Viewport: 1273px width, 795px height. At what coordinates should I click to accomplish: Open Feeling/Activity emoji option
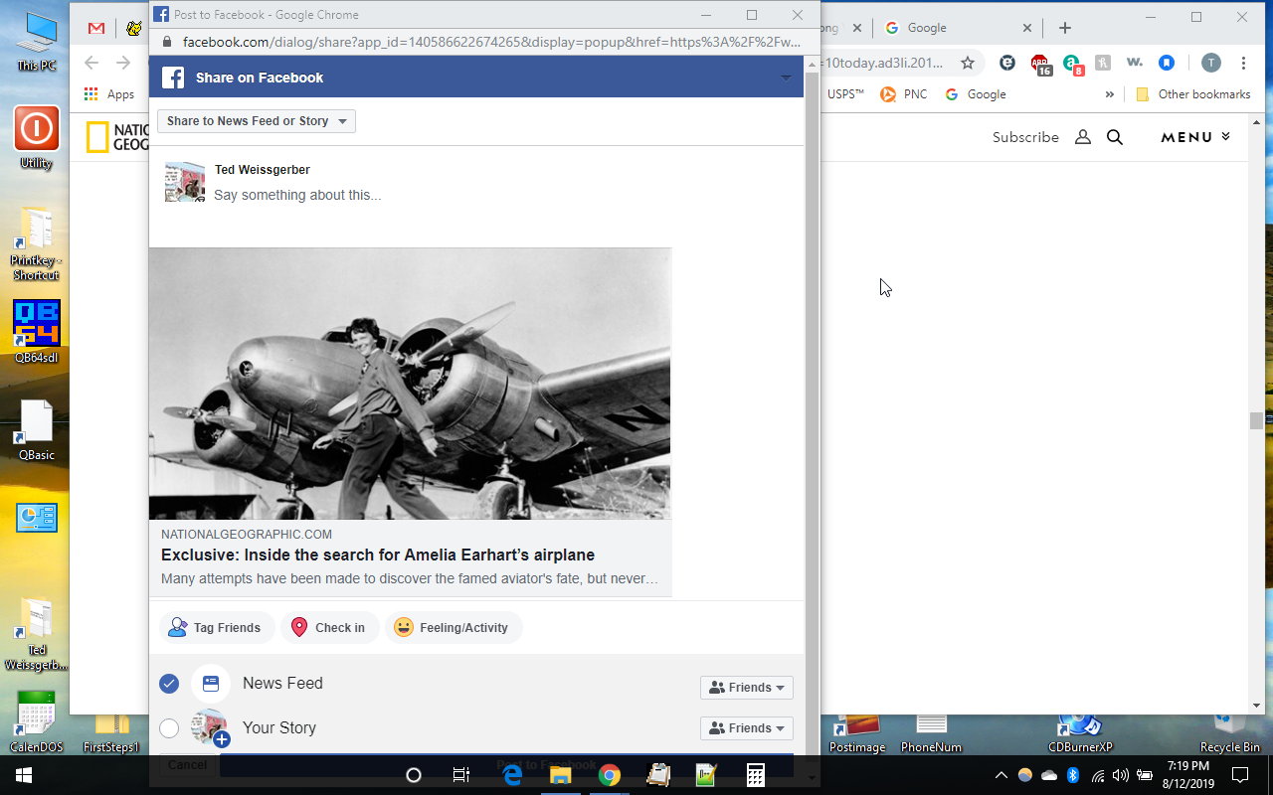[x=454, y=628]
